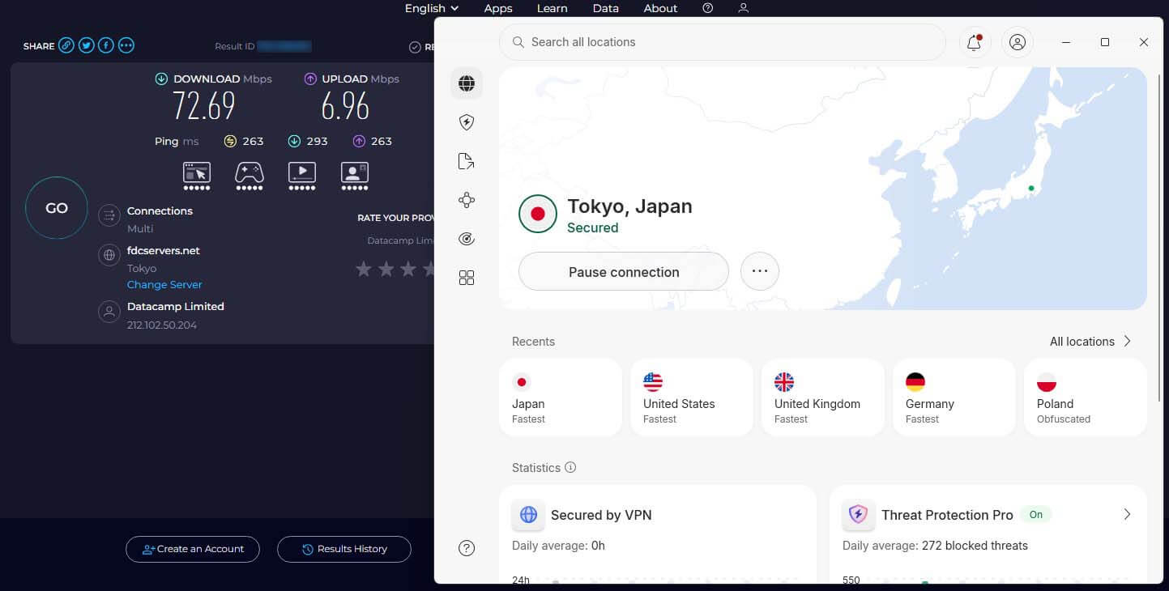Screen dimensions: 1169x591
Task: Click the Connections Multi icon
Action: point(109,216)
